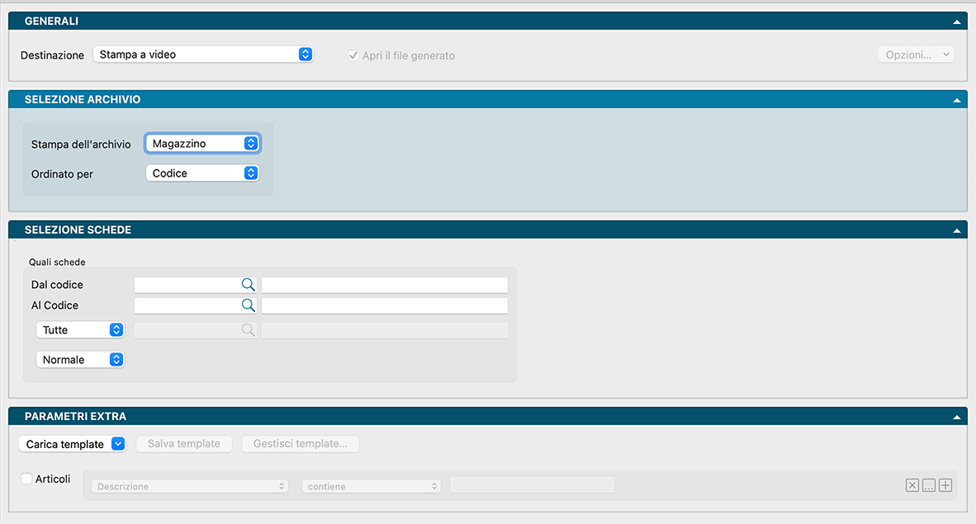Collapse the Selezione Archivio section via header arrow

point(956,100)
